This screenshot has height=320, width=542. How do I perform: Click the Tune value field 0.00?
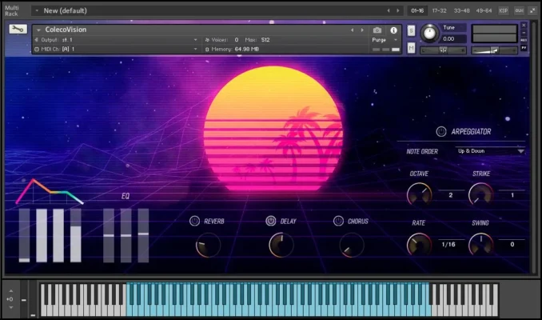pyautogui.click(x=454, y=38)
